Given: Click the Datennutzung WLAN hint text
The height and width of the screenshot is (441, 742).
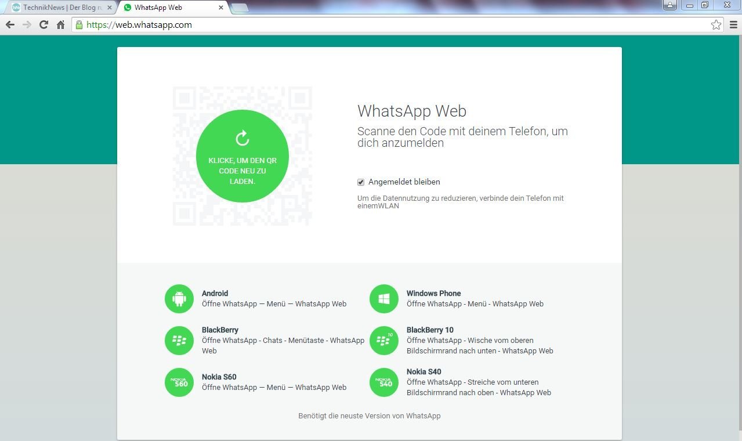Looking at the screenshot, I should coord(461,202).
